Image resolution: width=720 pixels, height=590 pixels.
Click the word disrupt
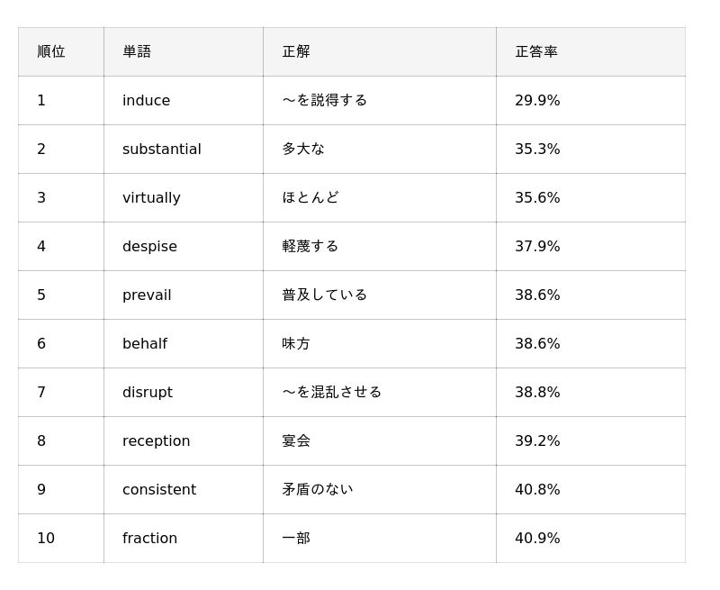coord(148,393)
